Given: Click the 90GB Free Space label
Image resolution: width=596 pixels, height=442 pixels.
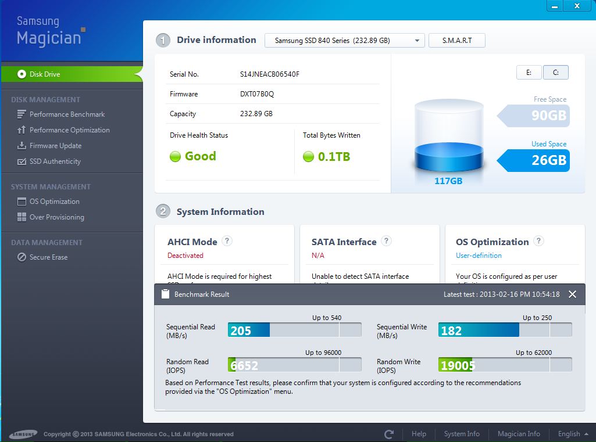Looking at the screenshot, I should [534, 115].
